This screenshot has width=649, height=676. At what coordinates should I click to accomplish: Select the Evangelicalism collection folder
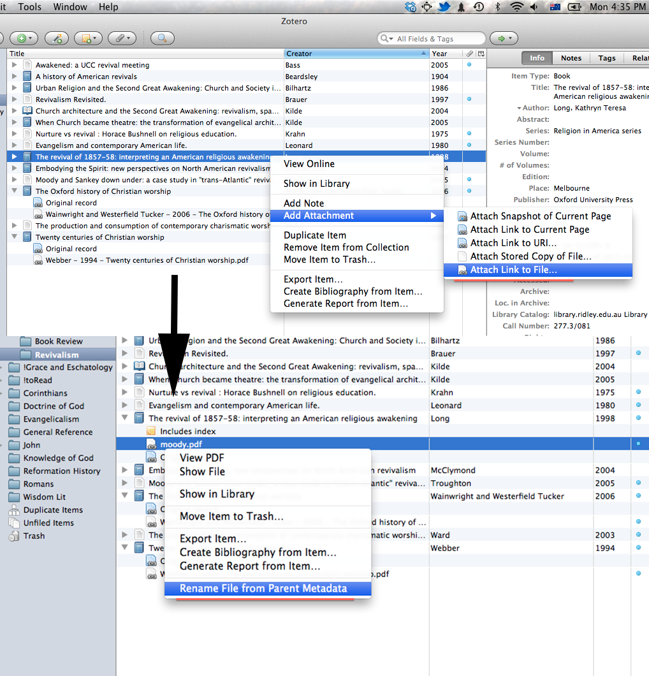tap(51, 419)
